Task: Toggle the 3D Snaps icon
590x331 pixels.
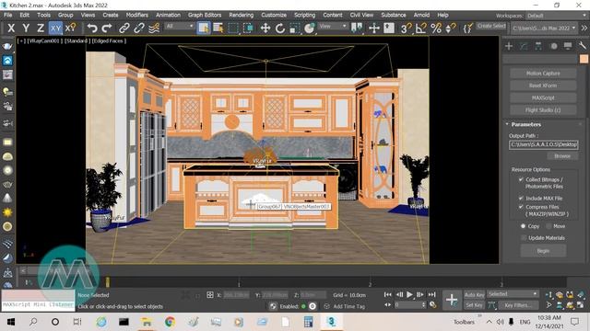Action: (406, 29)
